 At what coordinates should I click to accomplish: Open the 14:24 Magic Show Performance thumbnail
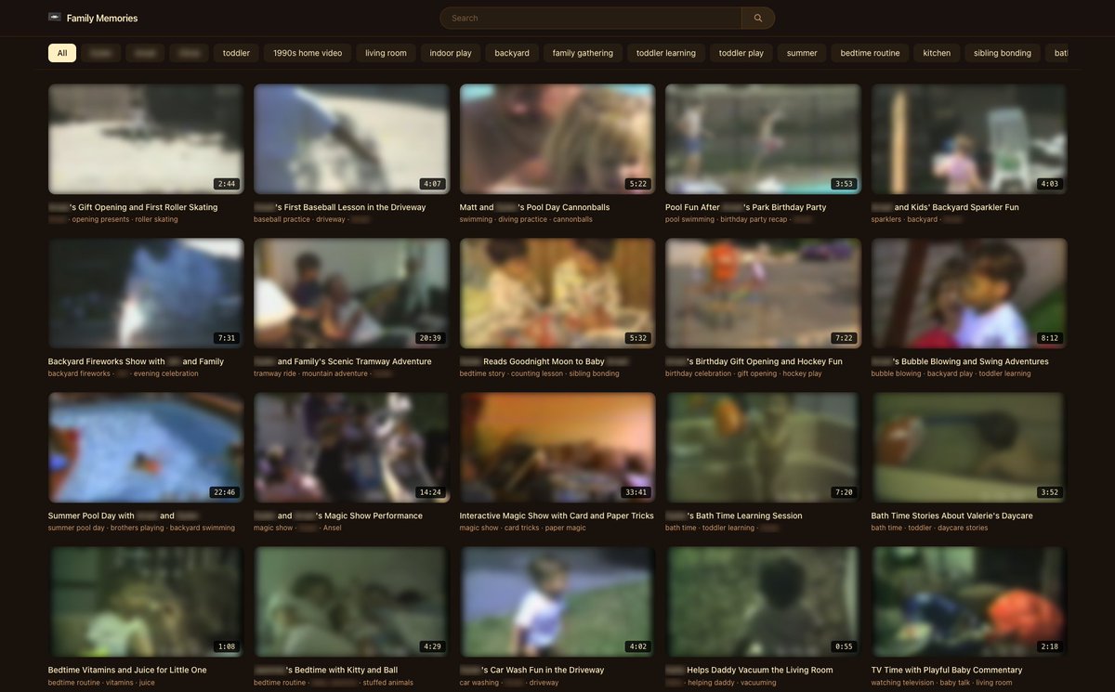(351, 447)
